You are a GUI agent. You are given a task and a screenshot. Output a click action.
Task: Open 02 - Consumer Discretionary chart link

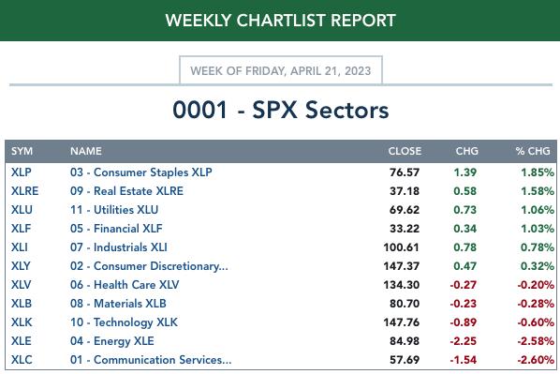(149, 266)
